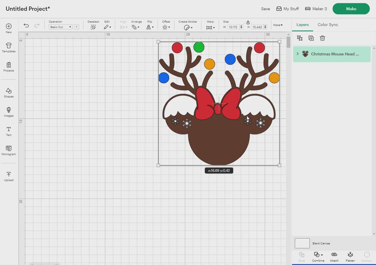The image size is (376, 265).
Task: Open the Combine menu
Action: click(318, 257)
